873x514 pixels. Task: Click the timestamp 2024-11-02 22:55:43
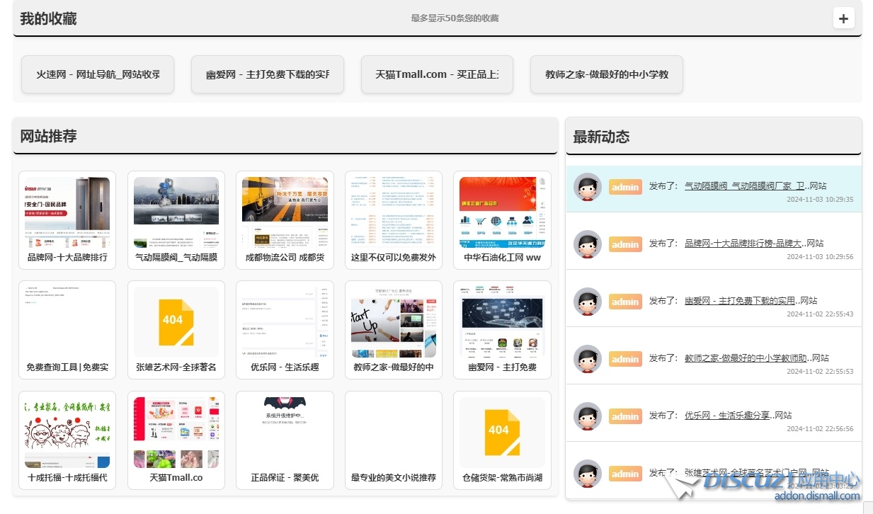tap(820, 314)
